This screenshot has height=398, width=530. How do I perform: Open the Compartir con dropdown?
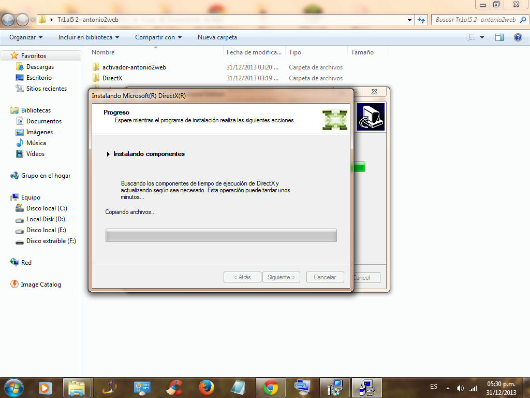pyautogui.click(x=158, y=37)
